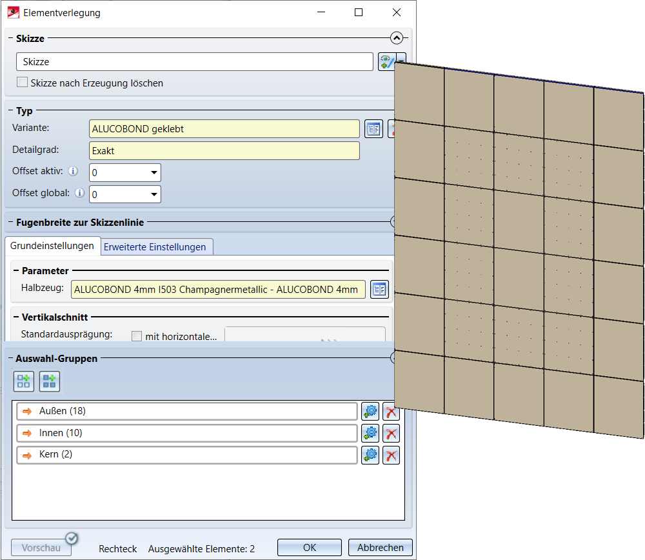Confirm dialog with OK button
Screen dimensions: 645x560
(310, 548)
